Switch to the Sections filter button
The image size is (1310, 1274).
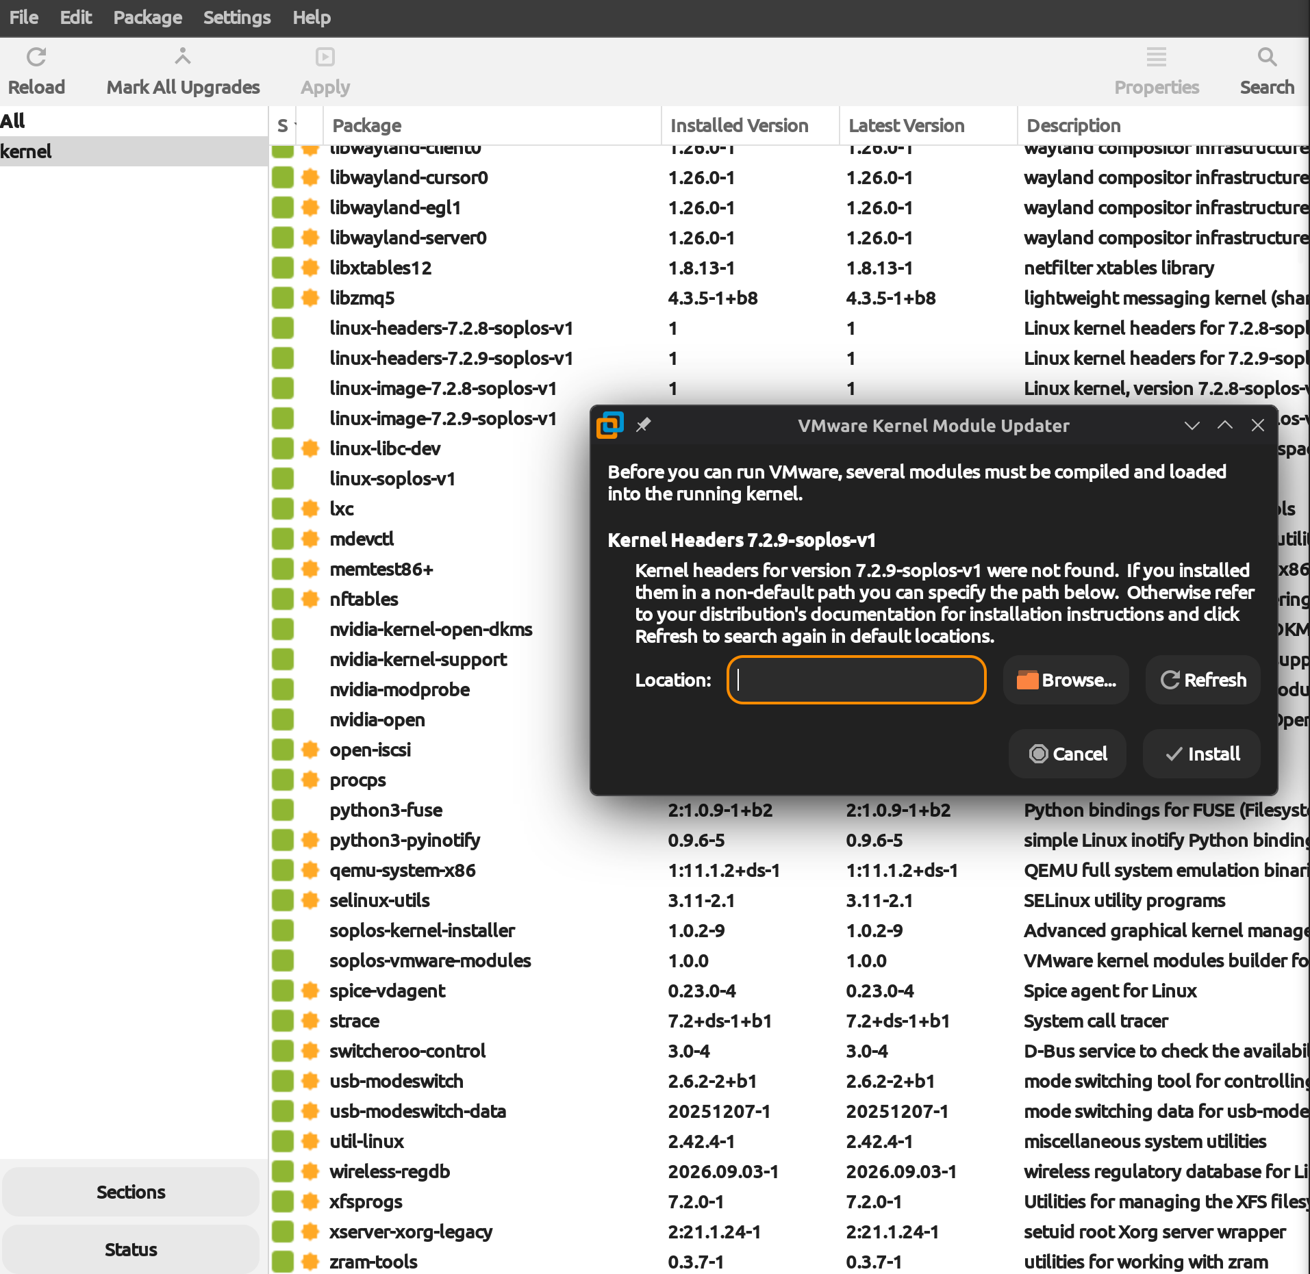pos(131,1192)
